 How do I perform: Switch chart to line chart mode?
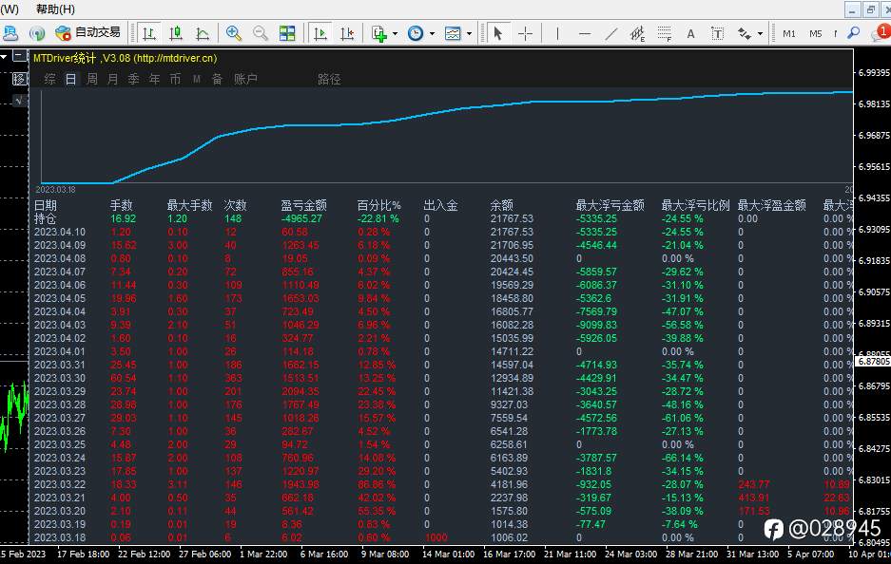[203, 33]
